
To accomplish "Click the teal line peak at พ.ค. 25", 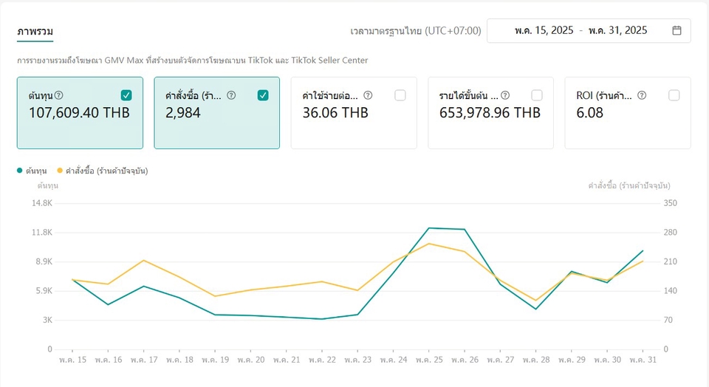I will coord(428,228).
